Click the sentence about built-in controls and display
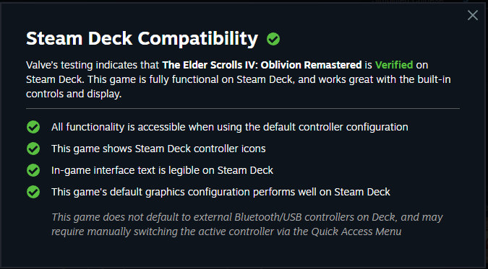 point(239,87)
